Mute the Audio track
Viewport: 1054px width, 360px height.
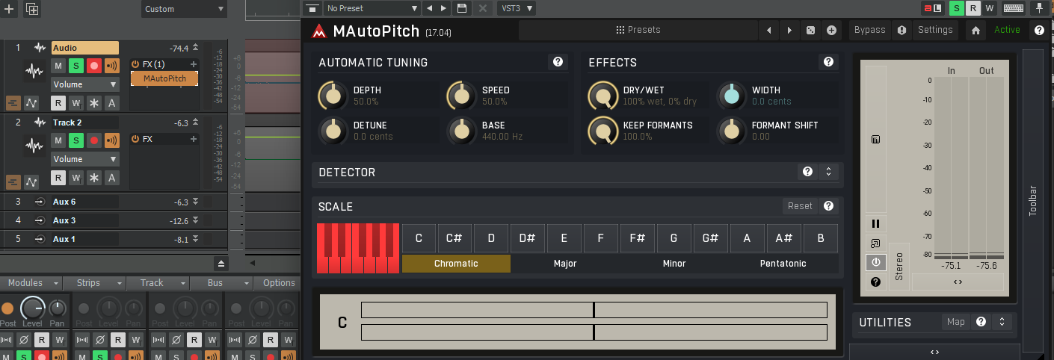pyautogui.click(x=58, y=66)
